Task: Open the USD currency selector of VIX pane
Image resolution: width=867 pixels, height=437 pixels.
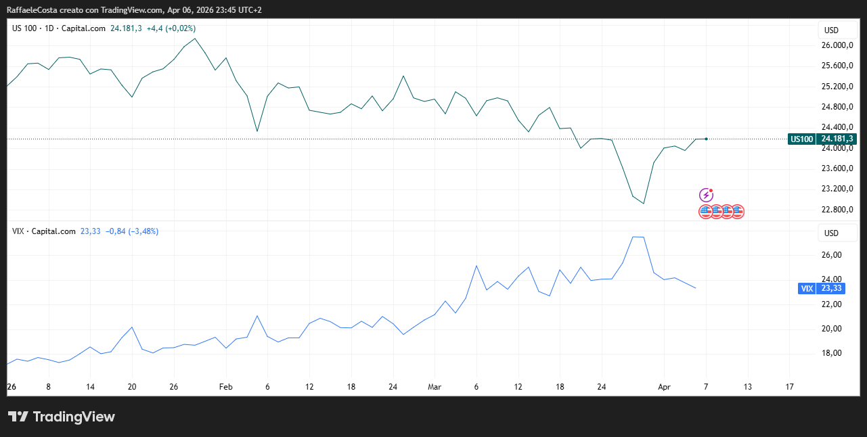Action: click(831, 233)
